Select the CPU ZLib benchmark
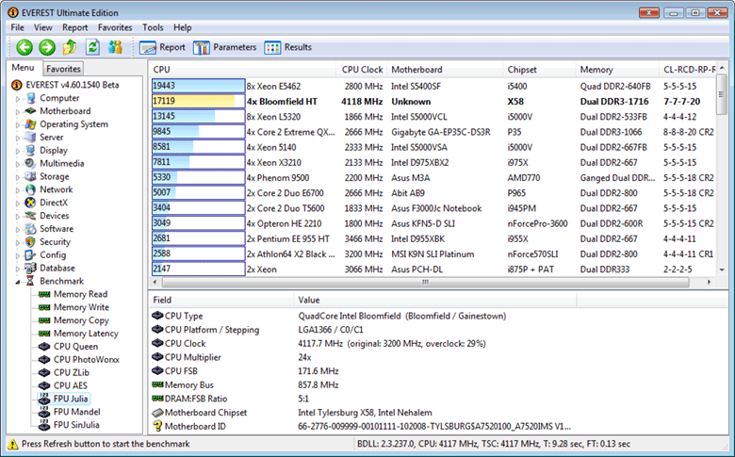The image size is (735, 457). [x=72, y=372]
